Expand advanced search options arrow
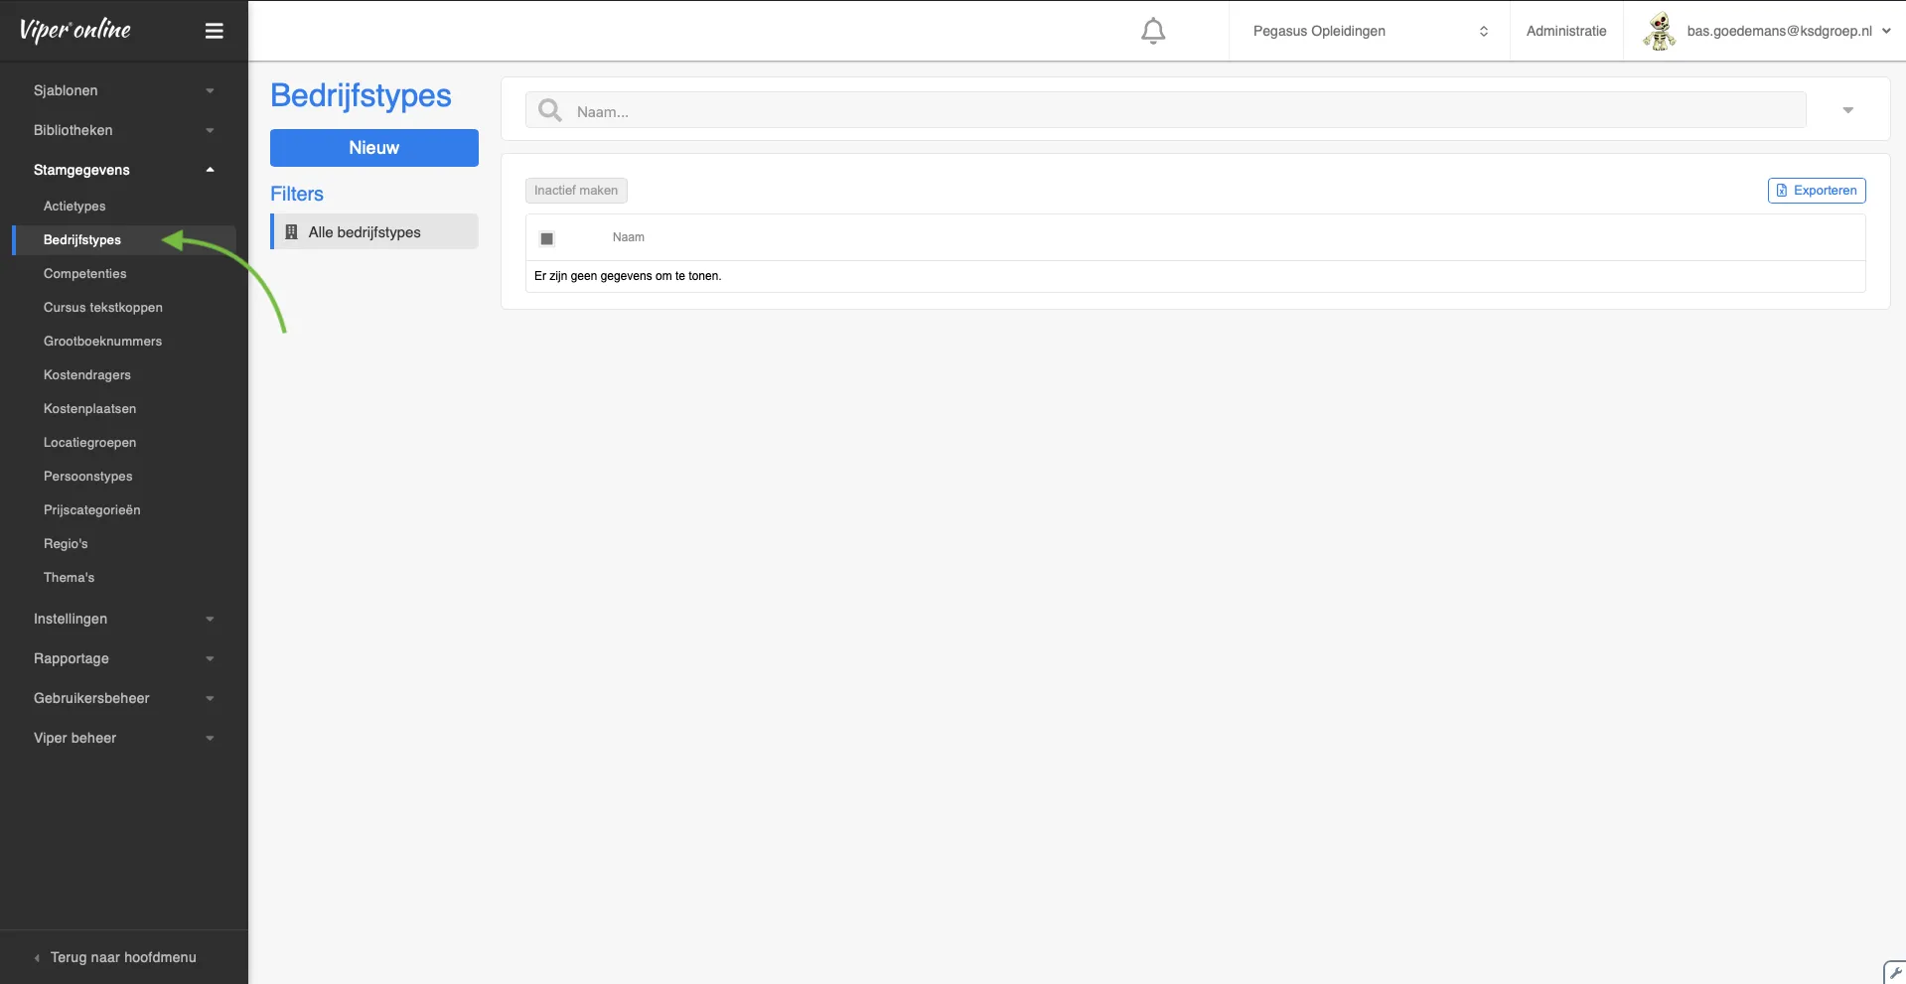 [x=1848, y=110]
